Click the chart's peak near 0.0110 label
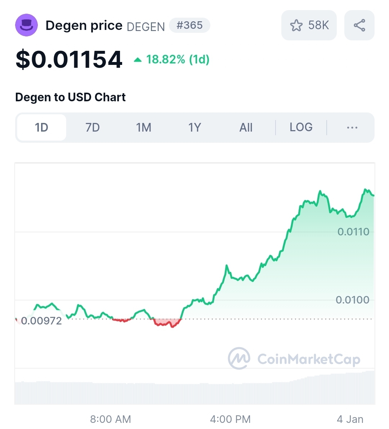The height and width of the screenshot is (429, 389). (353, 232)
